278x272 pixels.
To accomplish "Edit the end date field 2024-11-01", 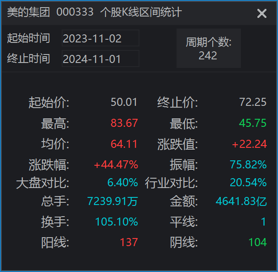I will [x=101, y=59].
